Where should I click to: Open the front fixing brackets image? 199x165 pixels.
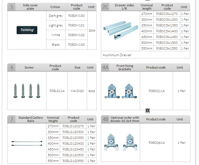(x=120, y=91)
